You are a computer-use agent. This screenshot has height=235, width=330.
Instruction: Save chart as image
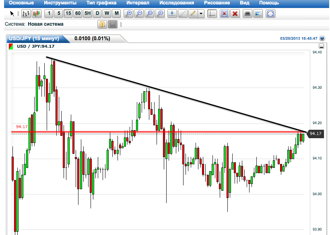click(x=258, y=14)
